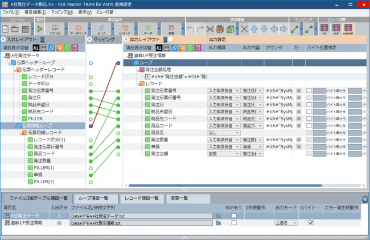370x240 pixels.
Task: Create a mapping with the solid line connector icon
Action: pyautogui.click(x=294, y=29)
